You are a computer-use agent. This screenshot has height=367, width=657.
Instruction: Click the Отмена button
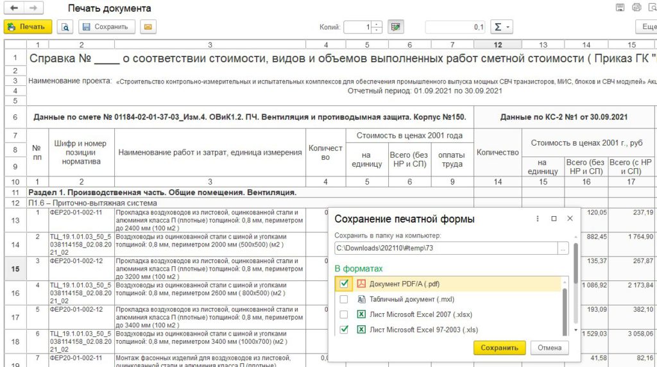[x=549, y=348]
